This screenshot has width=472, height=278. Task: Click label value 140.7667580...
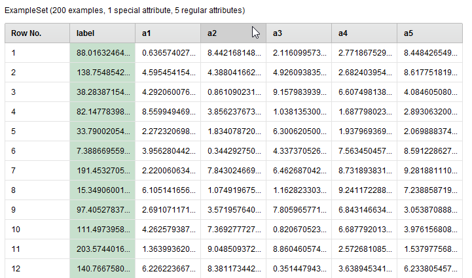tap(102, 269)
